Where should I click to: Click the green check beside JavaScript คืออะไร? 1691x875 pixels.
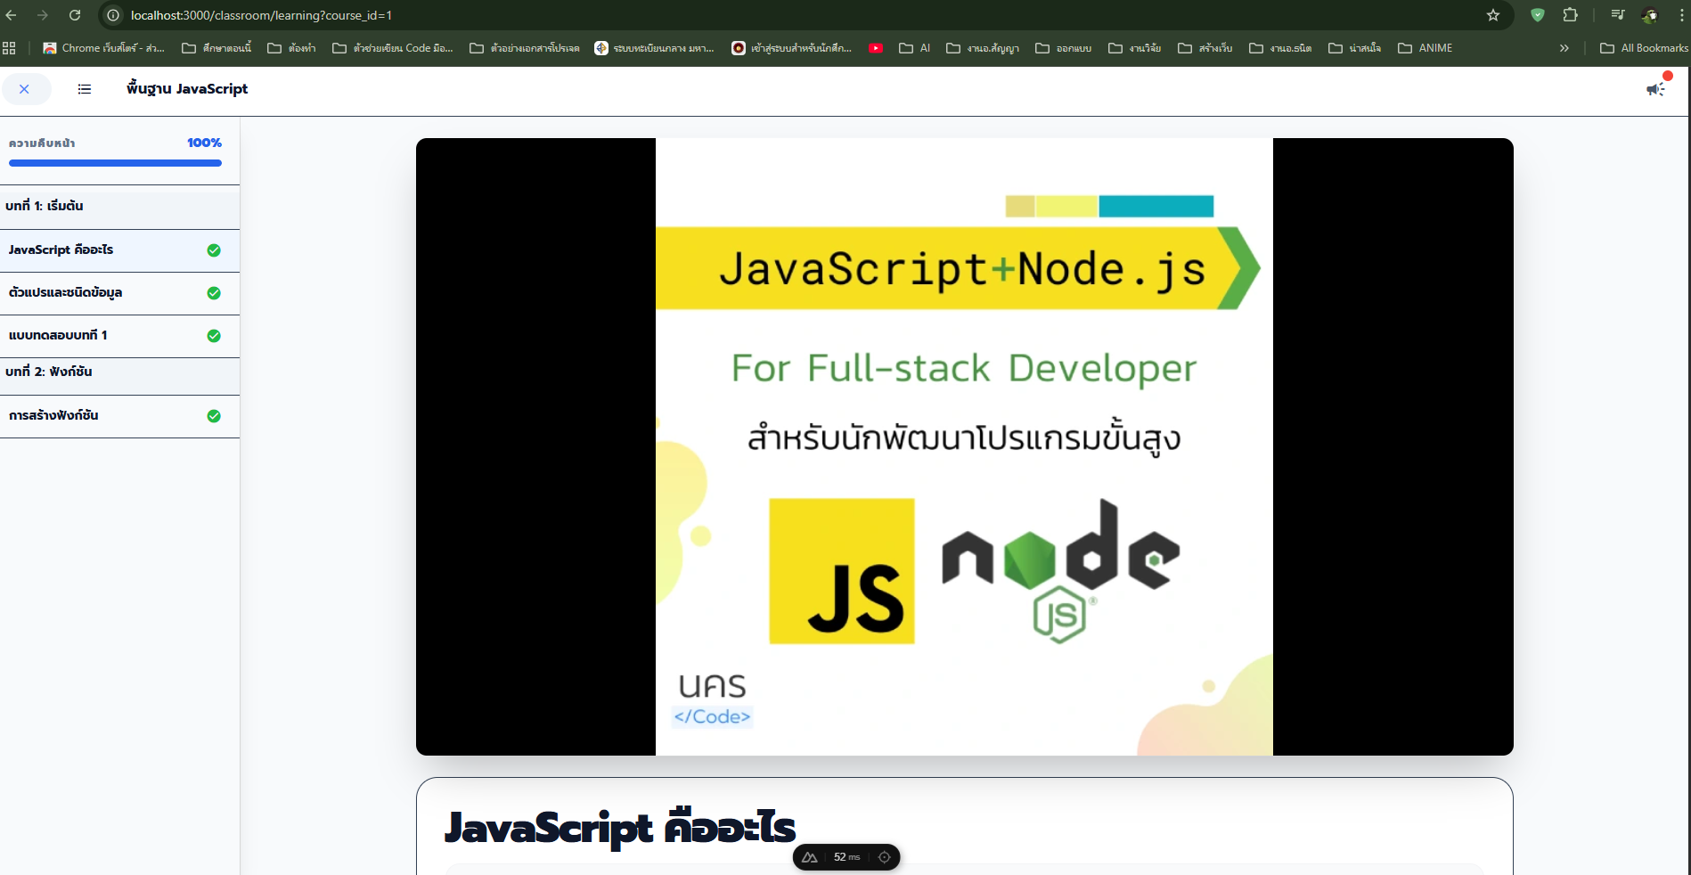(x=214, y=250)
